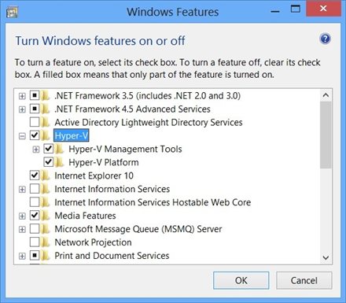Select the .NET Framework 4.5 Advanced Services label
This screenshot has height=303, width=346.
click(132, 109)
